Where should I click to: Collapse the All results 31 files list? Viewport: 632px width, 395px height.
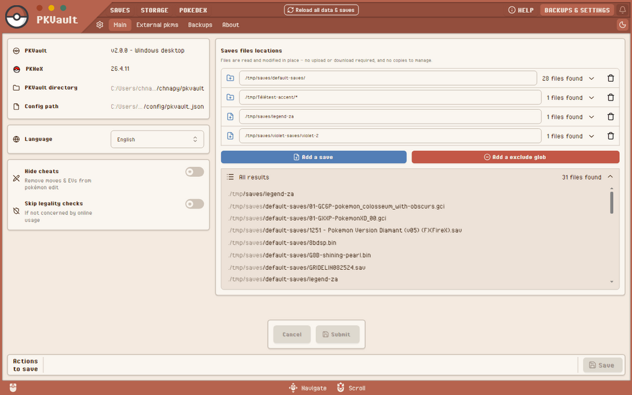pyautogui.click(x=611, y=177)
